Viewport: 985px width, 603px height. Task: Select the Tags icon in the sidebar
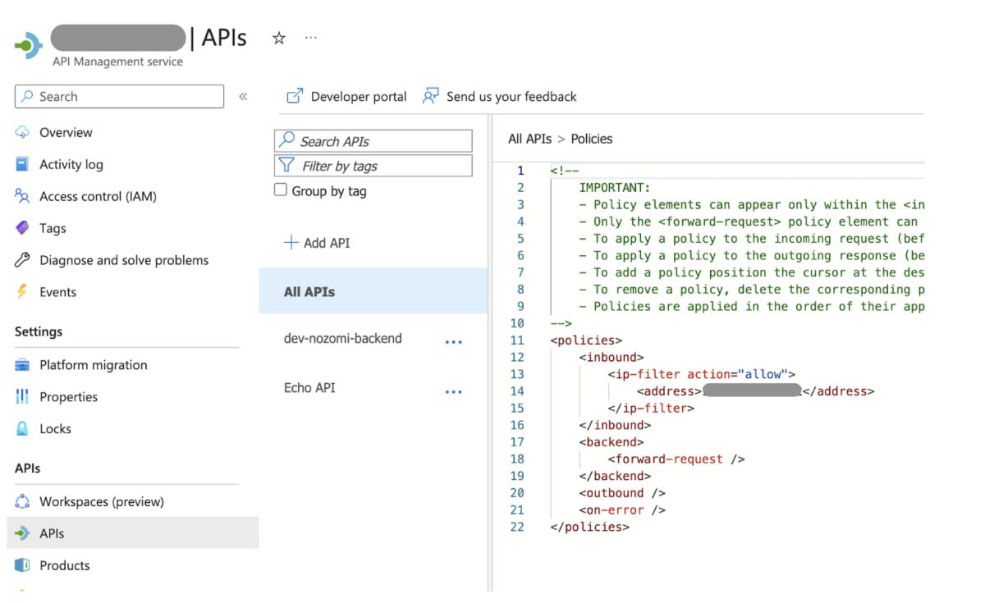[x=23, y=228]
